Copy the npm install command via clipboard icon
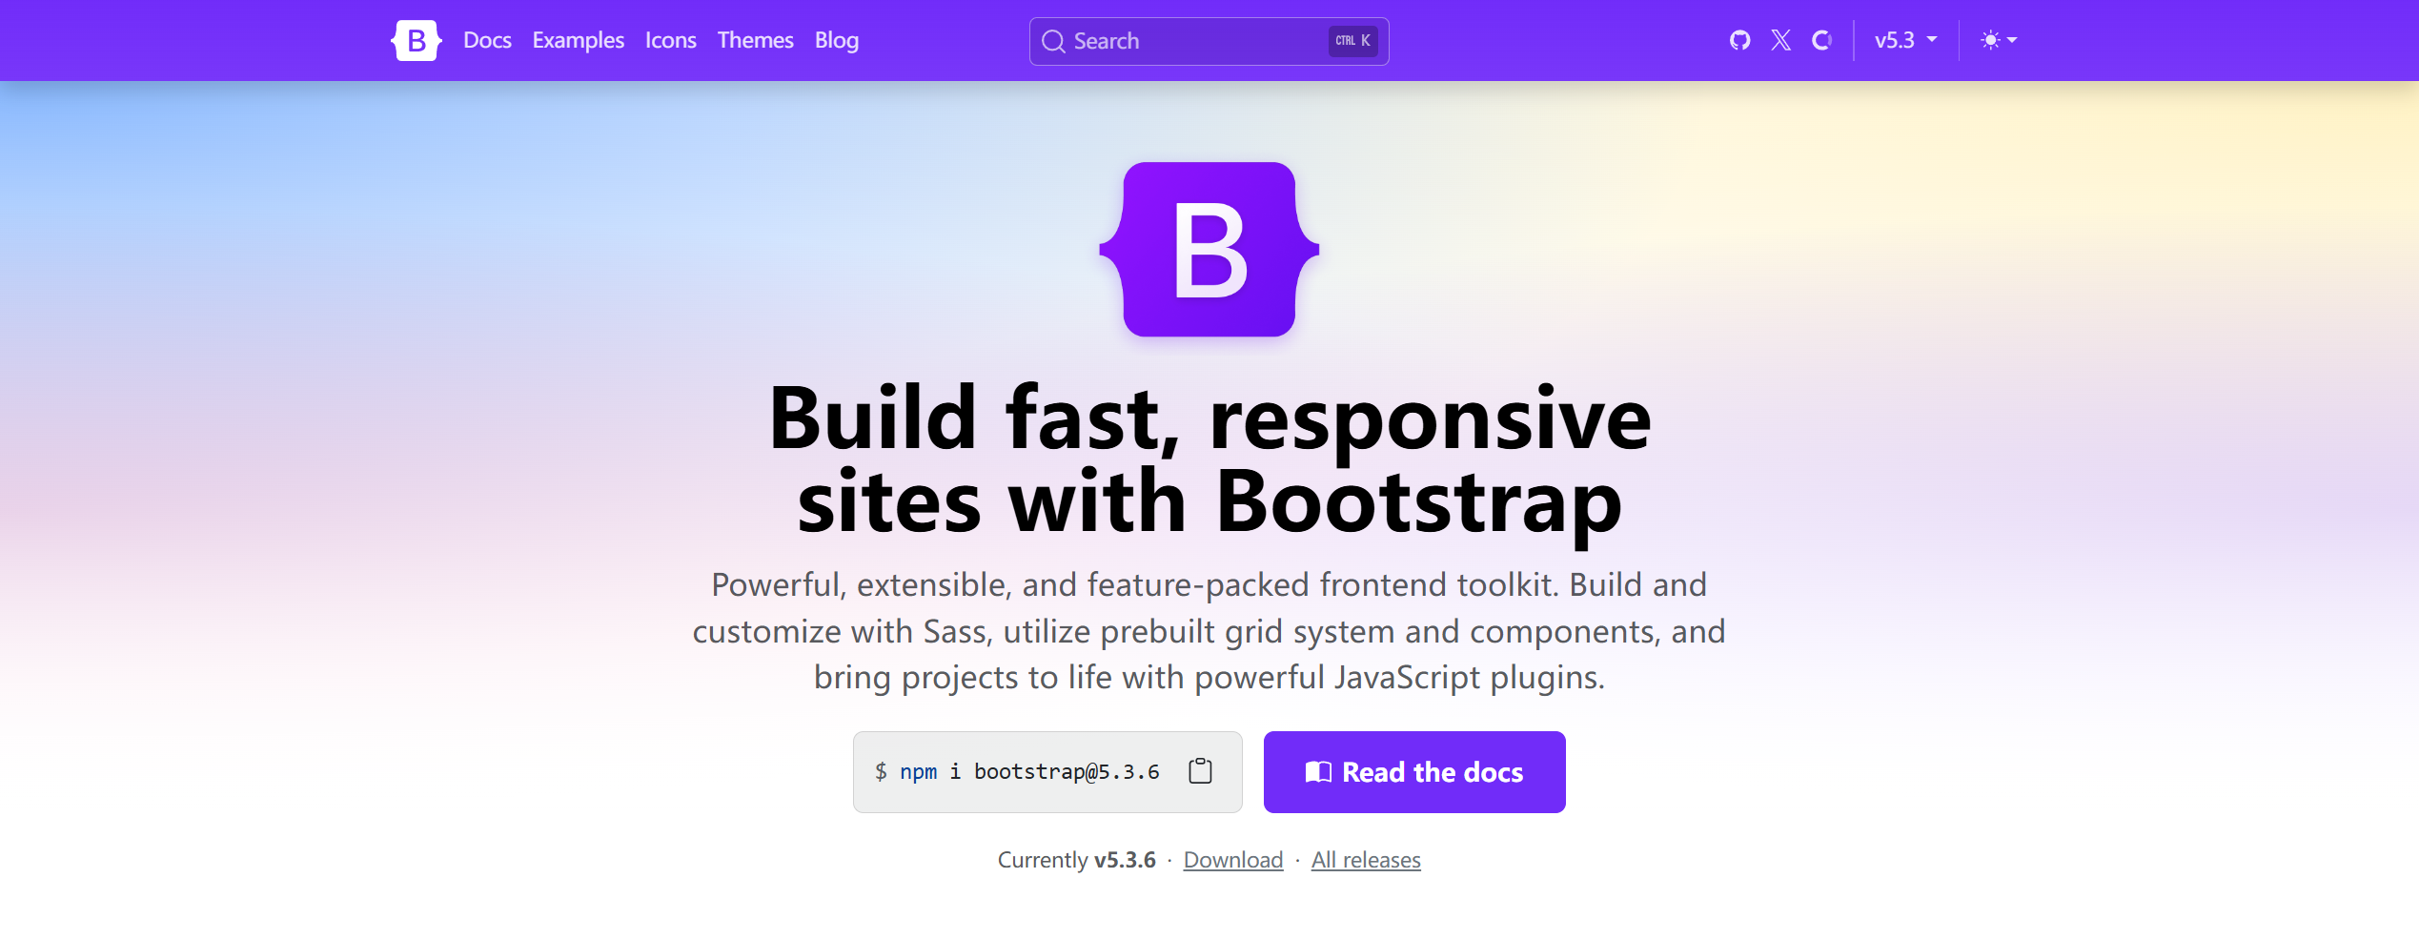The width and height of the screenshot is (2419, 939). [x=1199, y=771]
